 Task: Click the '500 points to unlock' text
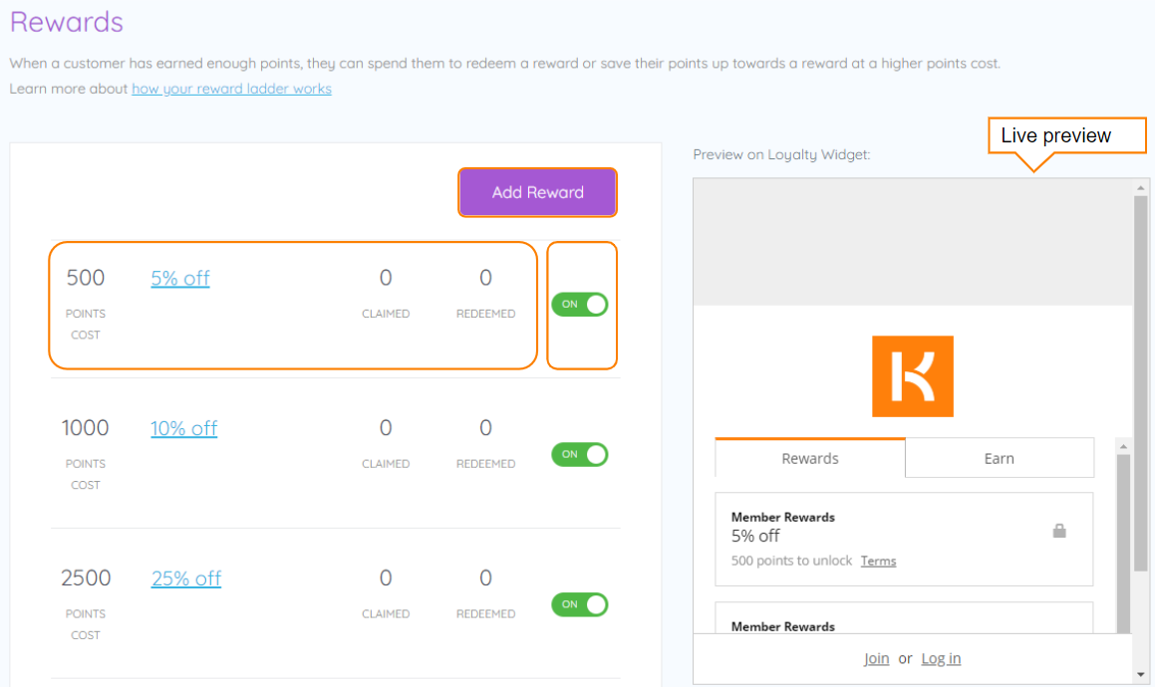click(x=791, y=561)
